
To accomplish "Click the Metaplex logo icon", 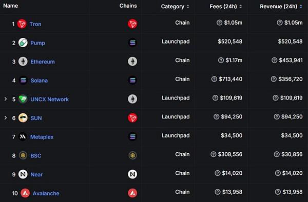I will click(x=23, y=136).
